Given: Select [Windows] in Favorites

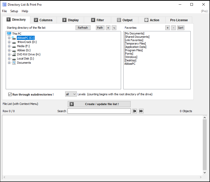Looking at the screenshot, I should 131,57.
